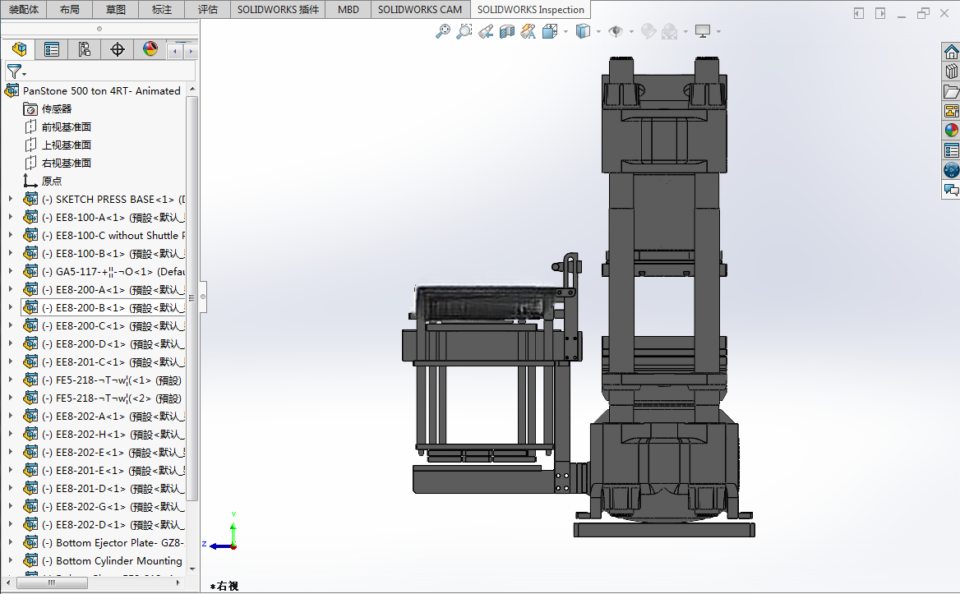Open Dynamic Annotation Views

[528, 31]
